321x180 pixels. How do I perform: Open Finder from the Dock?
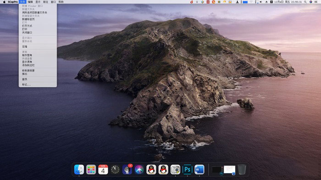click(79, 169)
